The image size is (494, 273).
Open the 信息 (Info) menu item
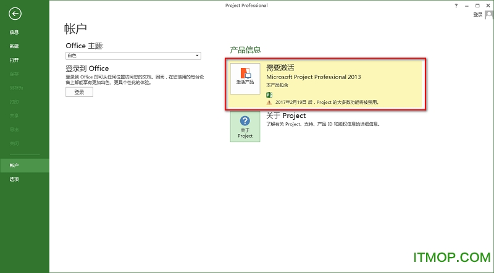tap(14, 32)
